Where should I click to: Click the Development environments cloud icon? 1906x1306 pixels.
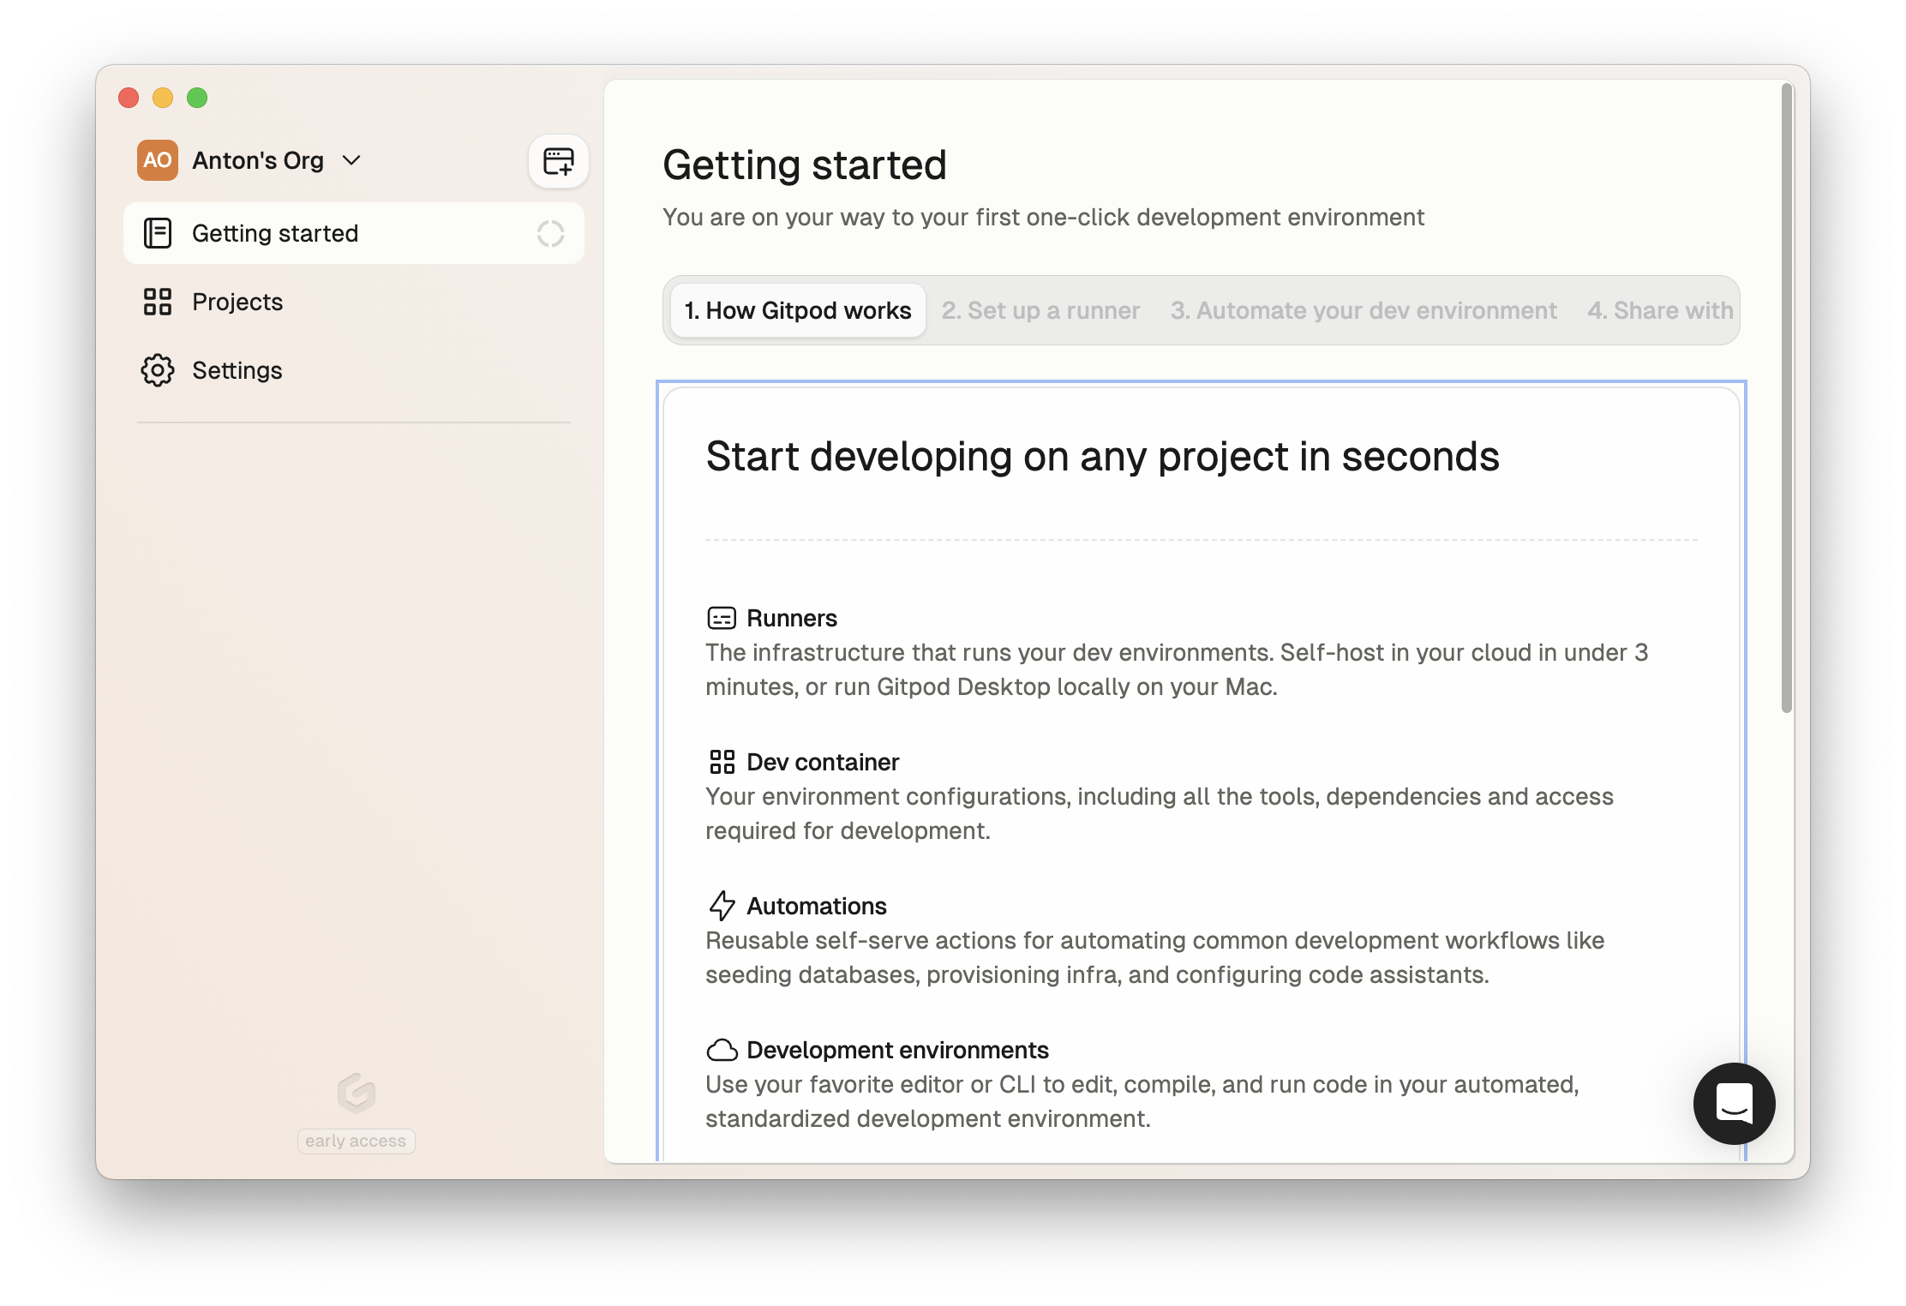tap(722, 1050)
